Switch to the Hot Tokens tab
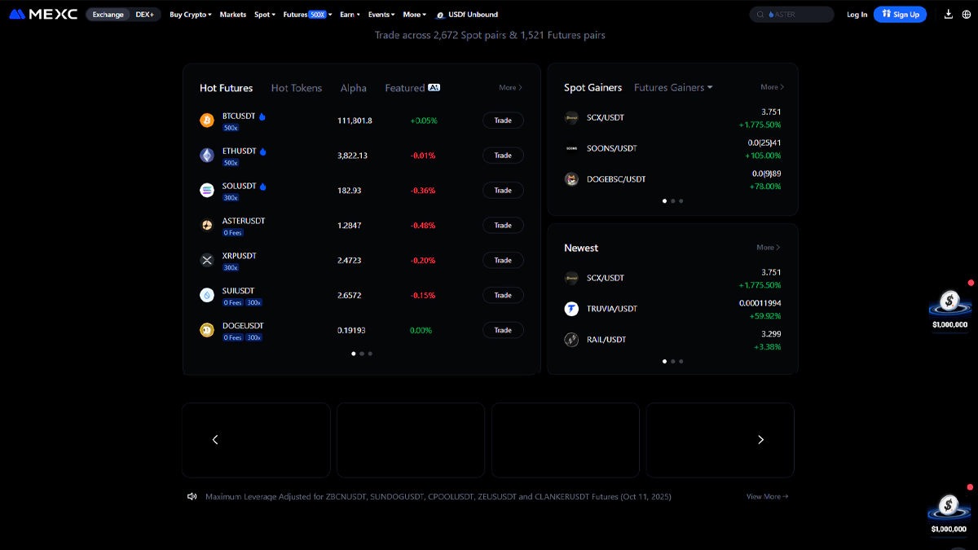The width and height of the screenshot is (978, 550). 296,88
